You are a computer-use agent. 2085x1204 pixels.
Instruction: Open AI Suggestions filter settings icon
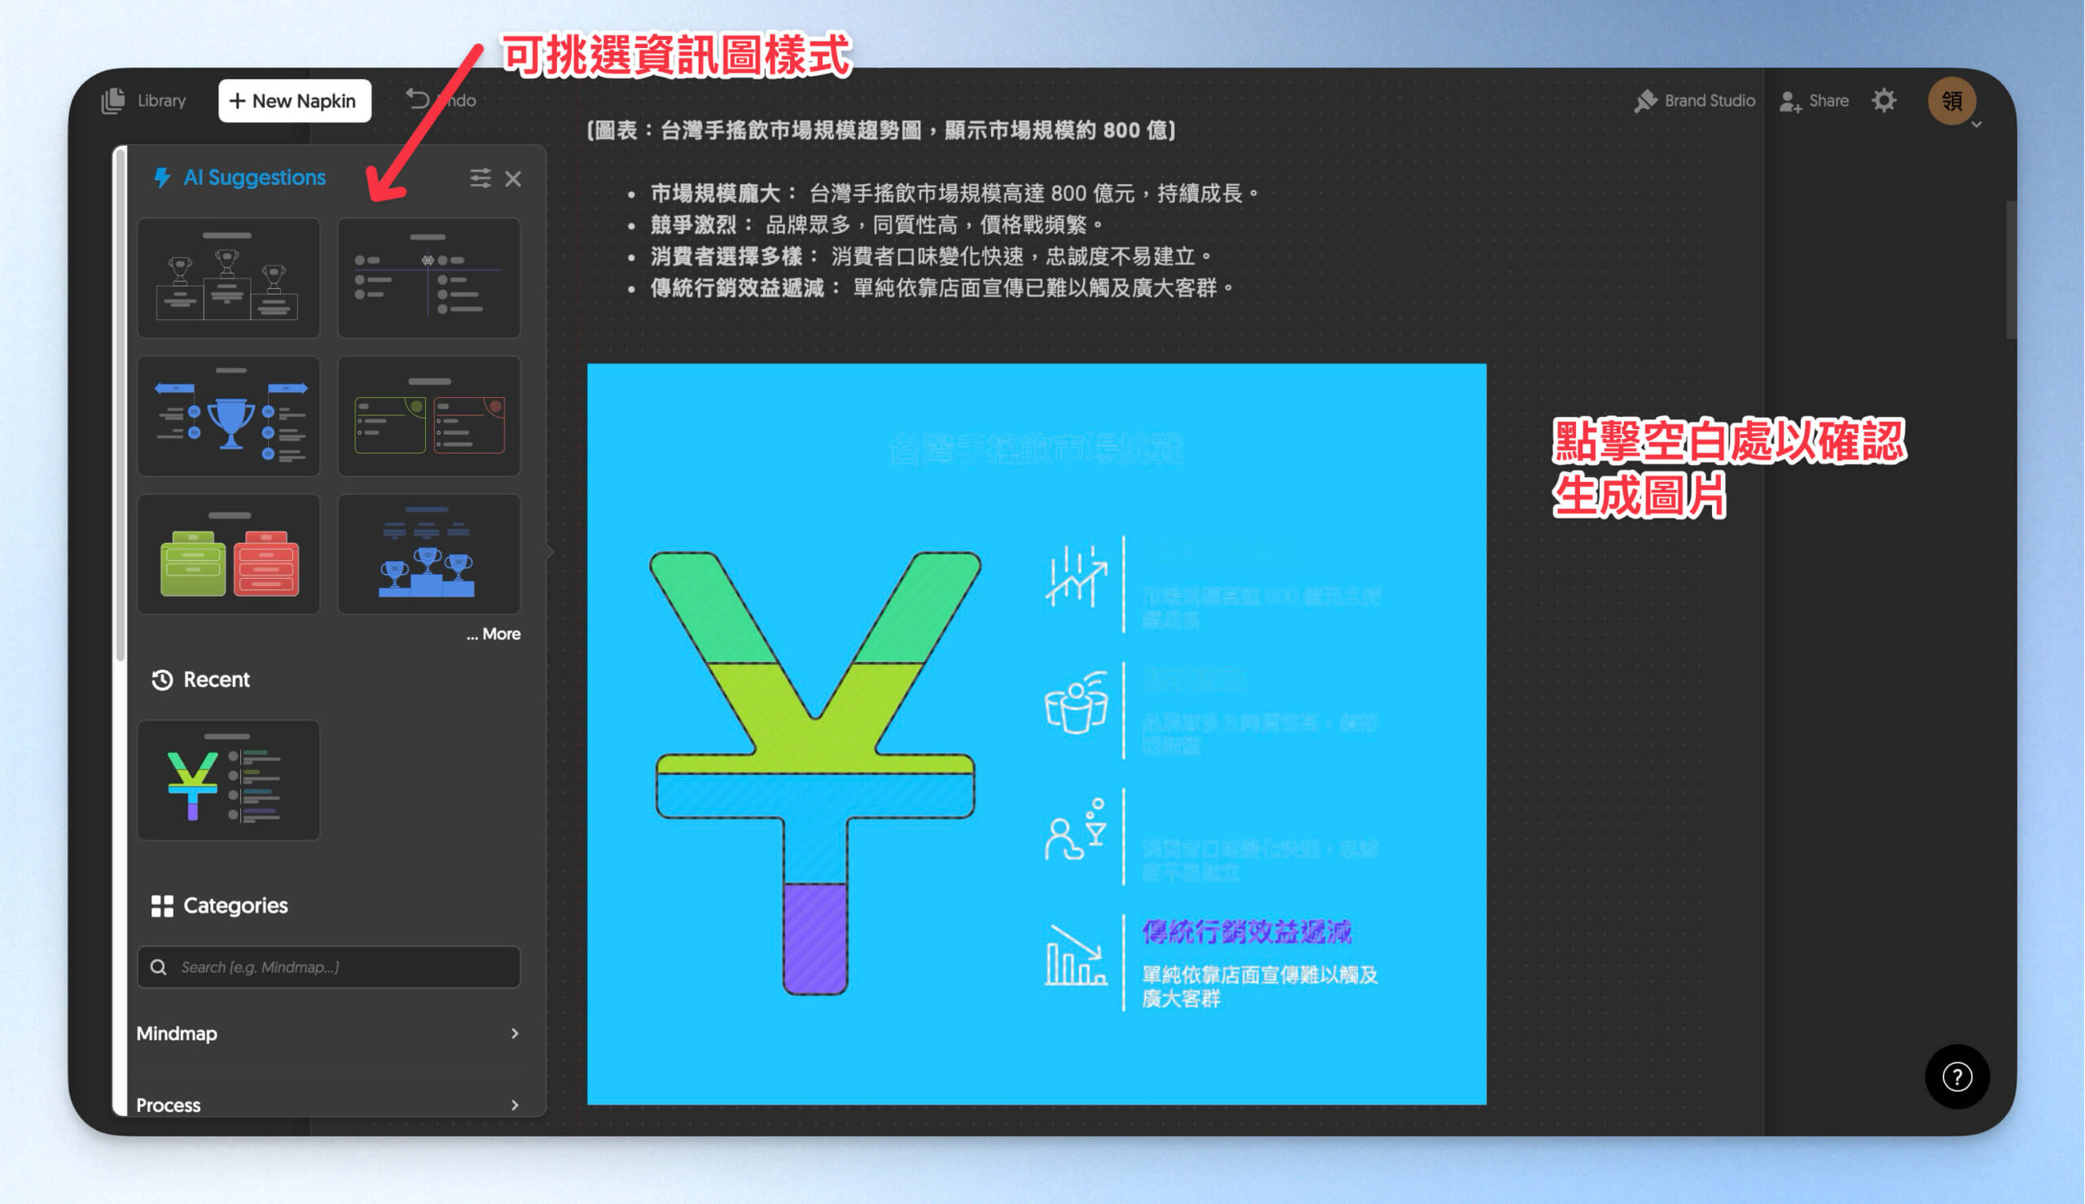(480, 177)
